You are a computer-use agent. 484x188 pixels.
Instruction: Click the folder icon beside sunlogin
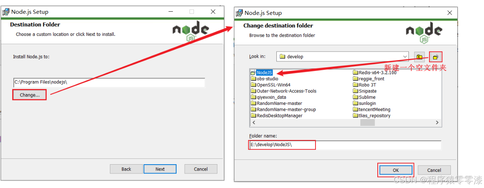click(x=355, y=103)
